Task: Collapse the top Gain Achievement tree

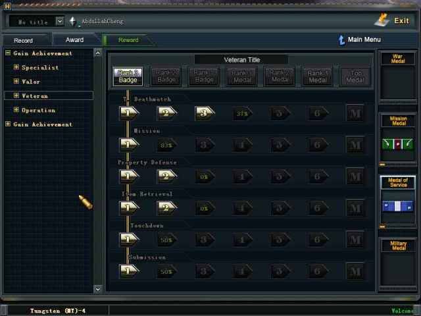Action: 8,53
